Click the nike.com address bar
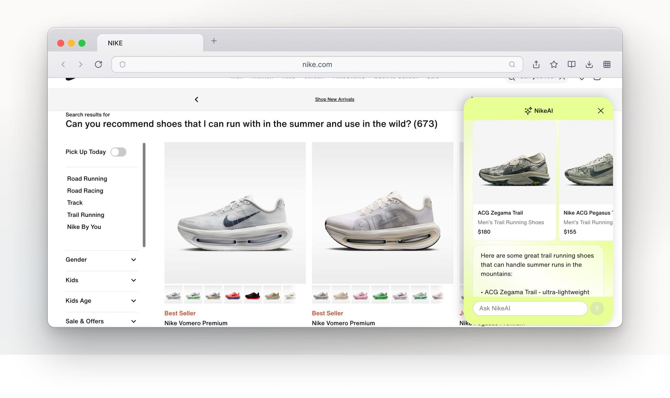 [x=317, y=65]
